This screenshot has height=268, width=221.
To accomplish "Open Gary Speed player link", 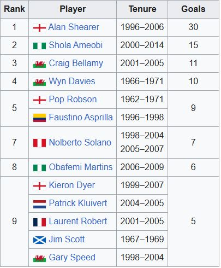I will click(72, 258).
